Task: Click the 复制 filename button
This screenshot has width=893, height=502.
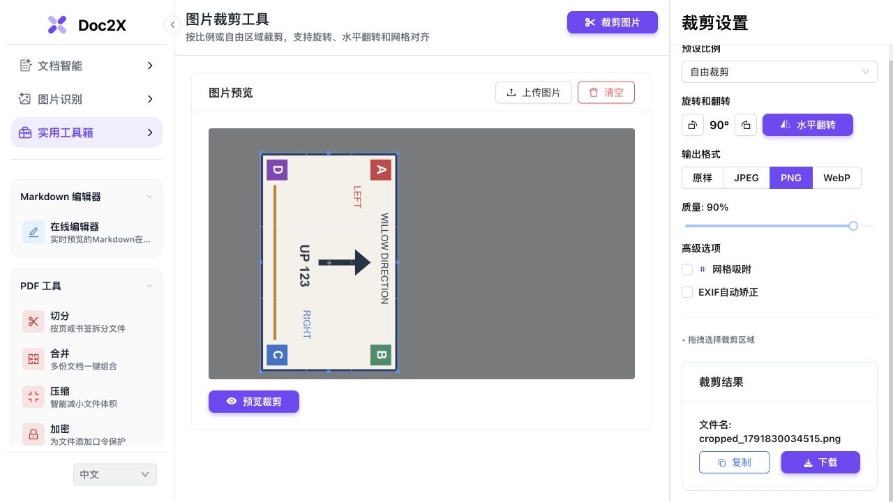Action: tap(735, 462)
